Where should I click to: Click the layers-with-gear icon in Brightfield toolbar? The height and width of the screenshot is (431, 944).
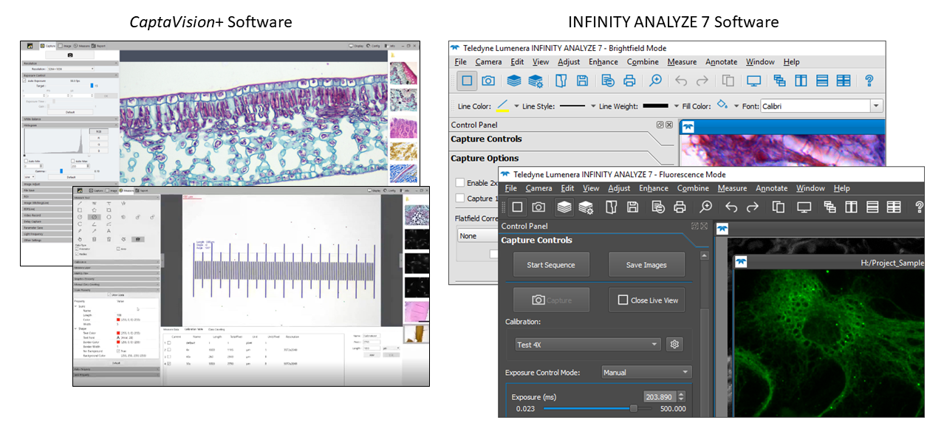(x=536, y=81)
